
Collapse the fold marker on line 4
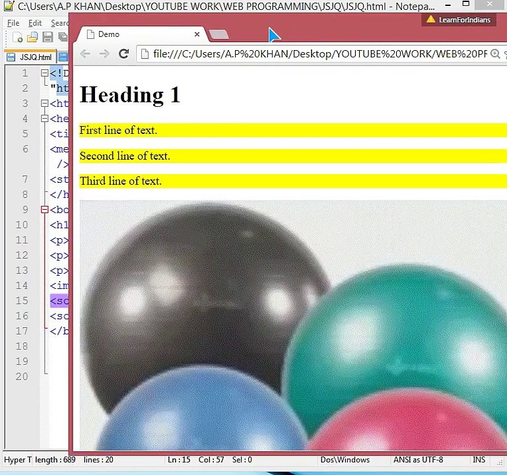(x=45, y=119)
